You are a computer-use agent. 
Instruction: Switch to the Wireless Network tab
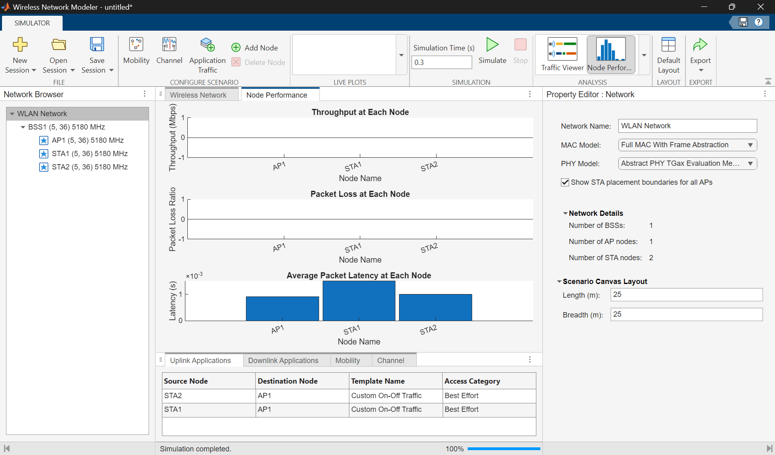click(198, 95)
